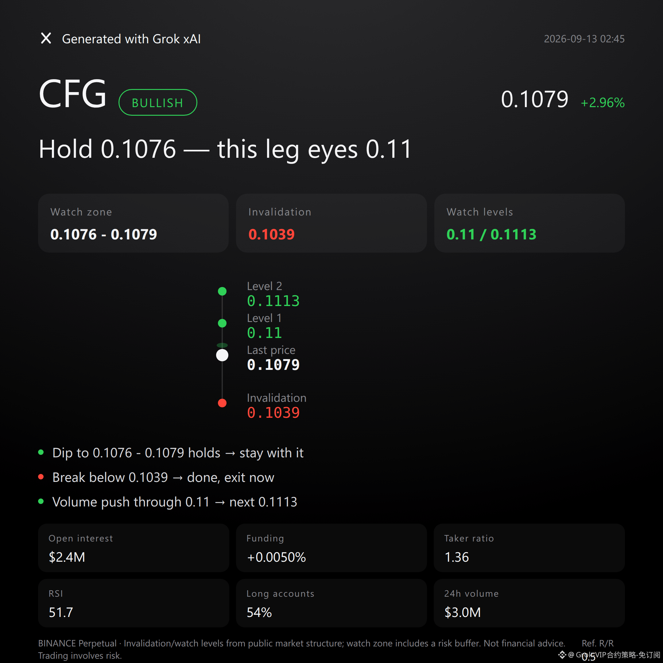Click the red Invalidation dot on ladder

pyautogui.click(x=222, y=403)
